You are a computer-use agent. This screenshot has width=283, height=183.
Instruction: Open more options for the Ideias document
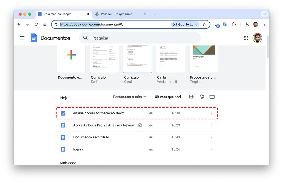211,149
